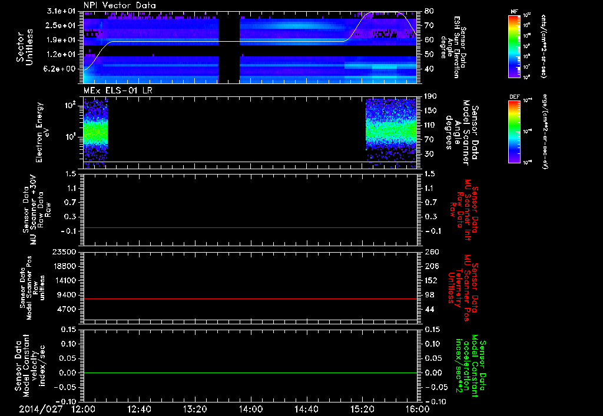Click the 80 degree sun elevation tick
This screenshot has width=603, height=416.
[x=429, y=11]
